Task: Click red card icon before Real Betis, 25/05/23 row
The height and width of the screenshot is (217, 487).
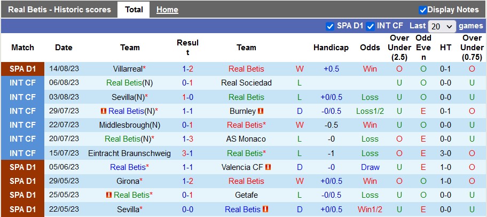Action: (x=109, y=195)
